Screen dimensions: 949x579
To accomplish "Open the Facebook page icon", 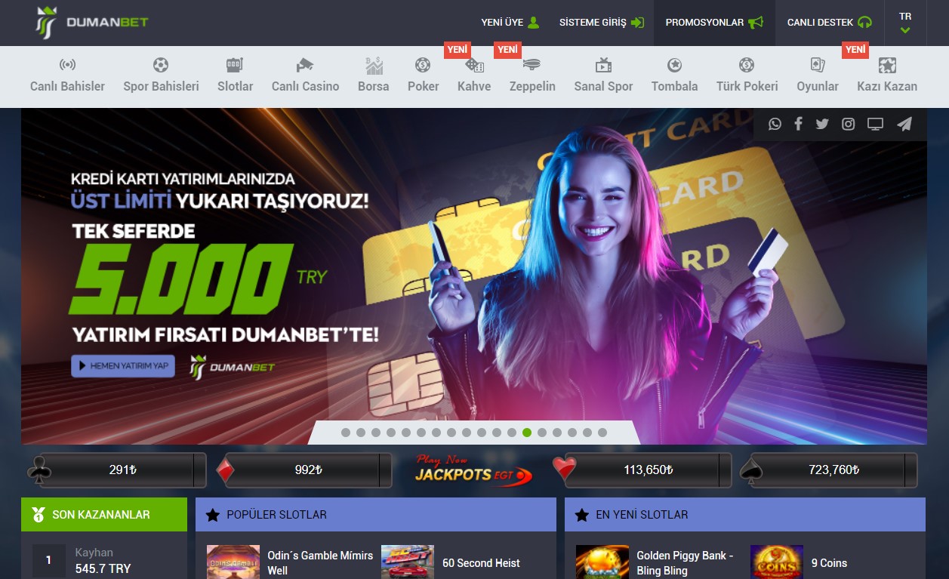I will click(798, 124).
